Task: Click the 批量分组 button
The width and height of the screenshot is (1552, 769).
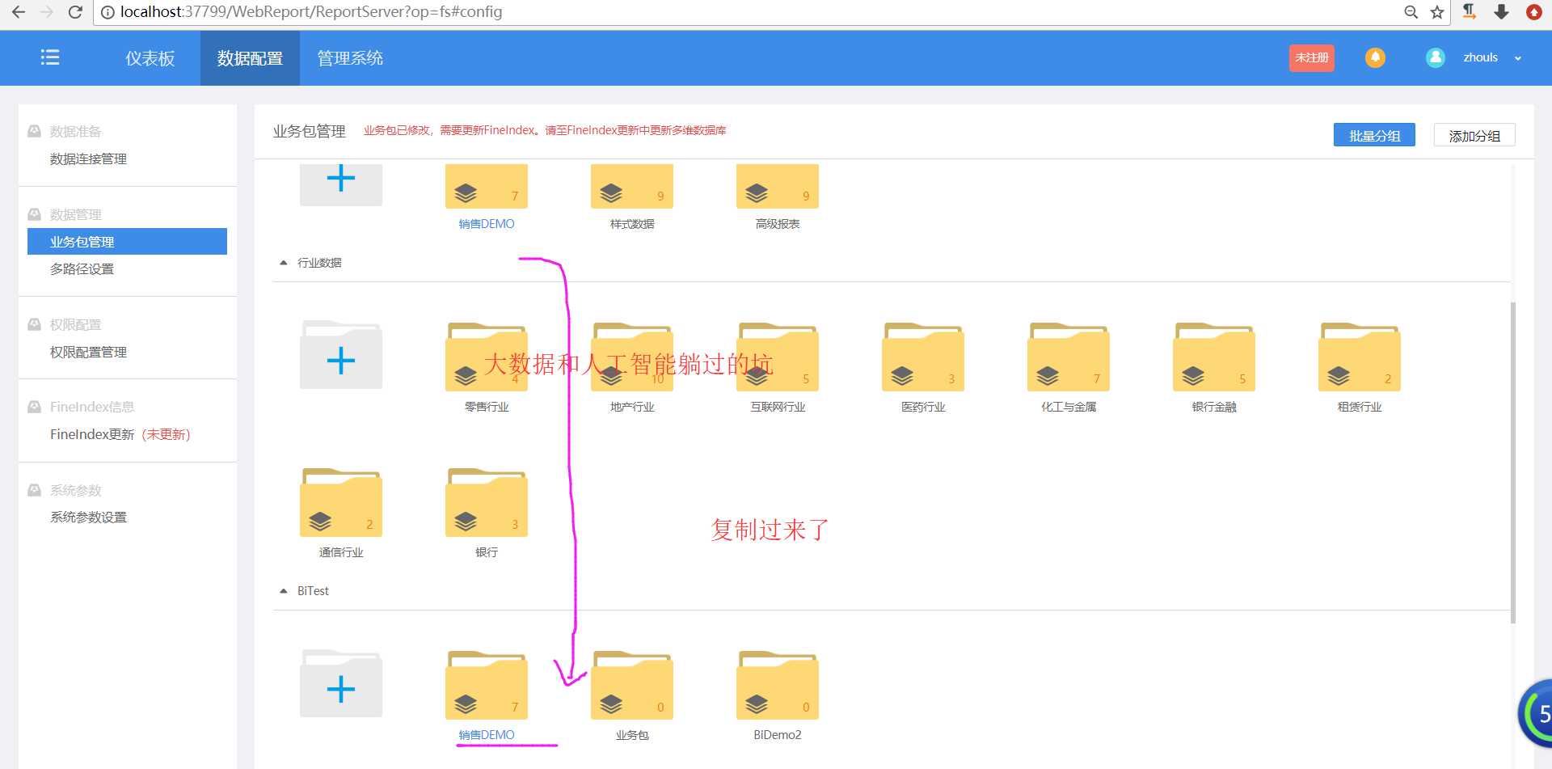Action: click(x=1374, y=135)
